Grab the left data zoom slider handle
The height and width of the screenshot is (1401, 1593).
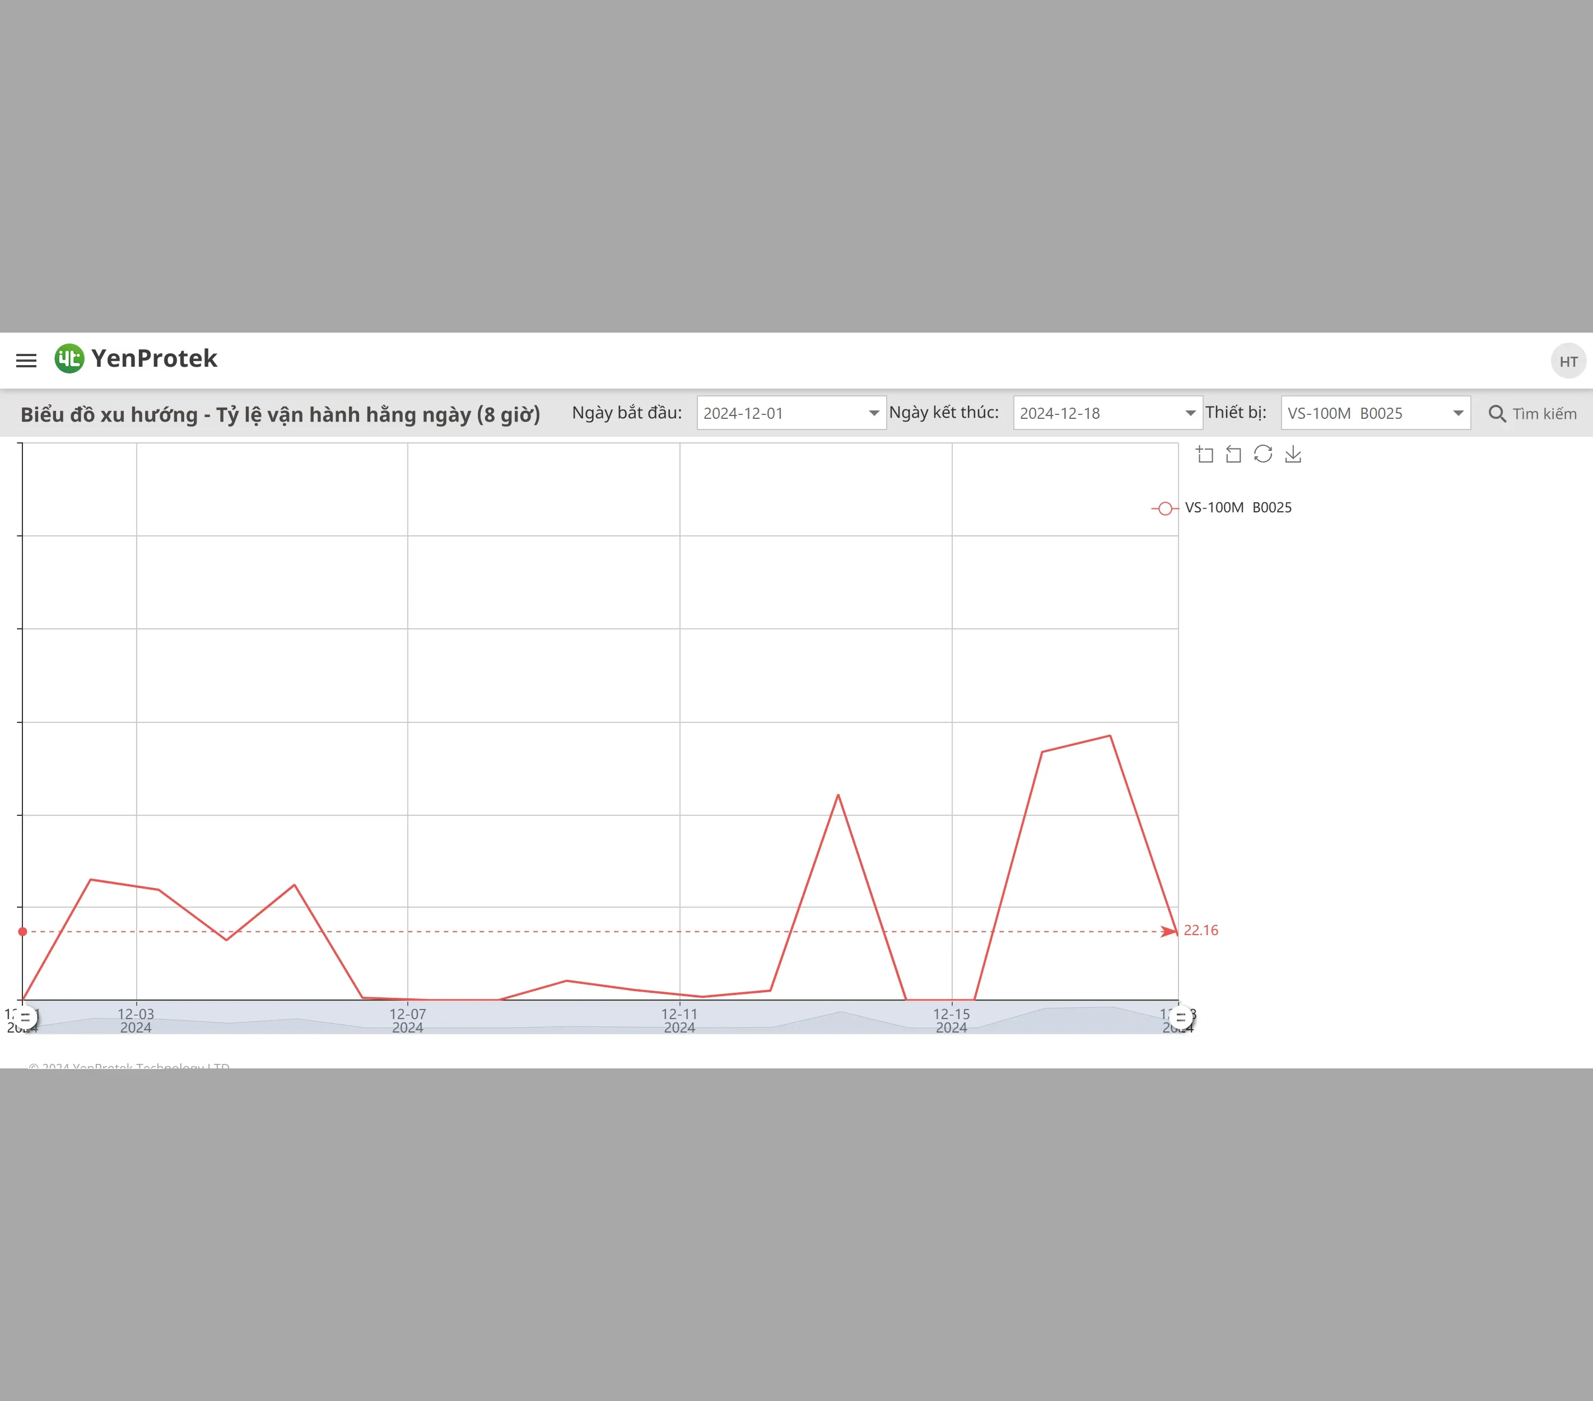25,1017
